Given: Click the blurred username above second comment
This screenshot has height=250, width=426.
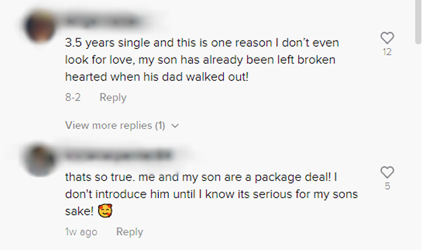Looking at the screenshot, I should click(x=118, y=155).
